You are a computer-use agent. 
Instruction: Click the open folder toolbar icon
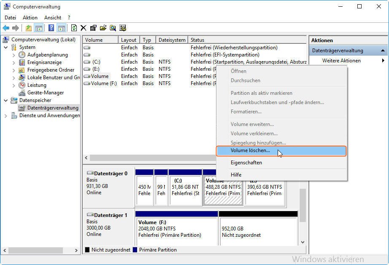point(103,28)
